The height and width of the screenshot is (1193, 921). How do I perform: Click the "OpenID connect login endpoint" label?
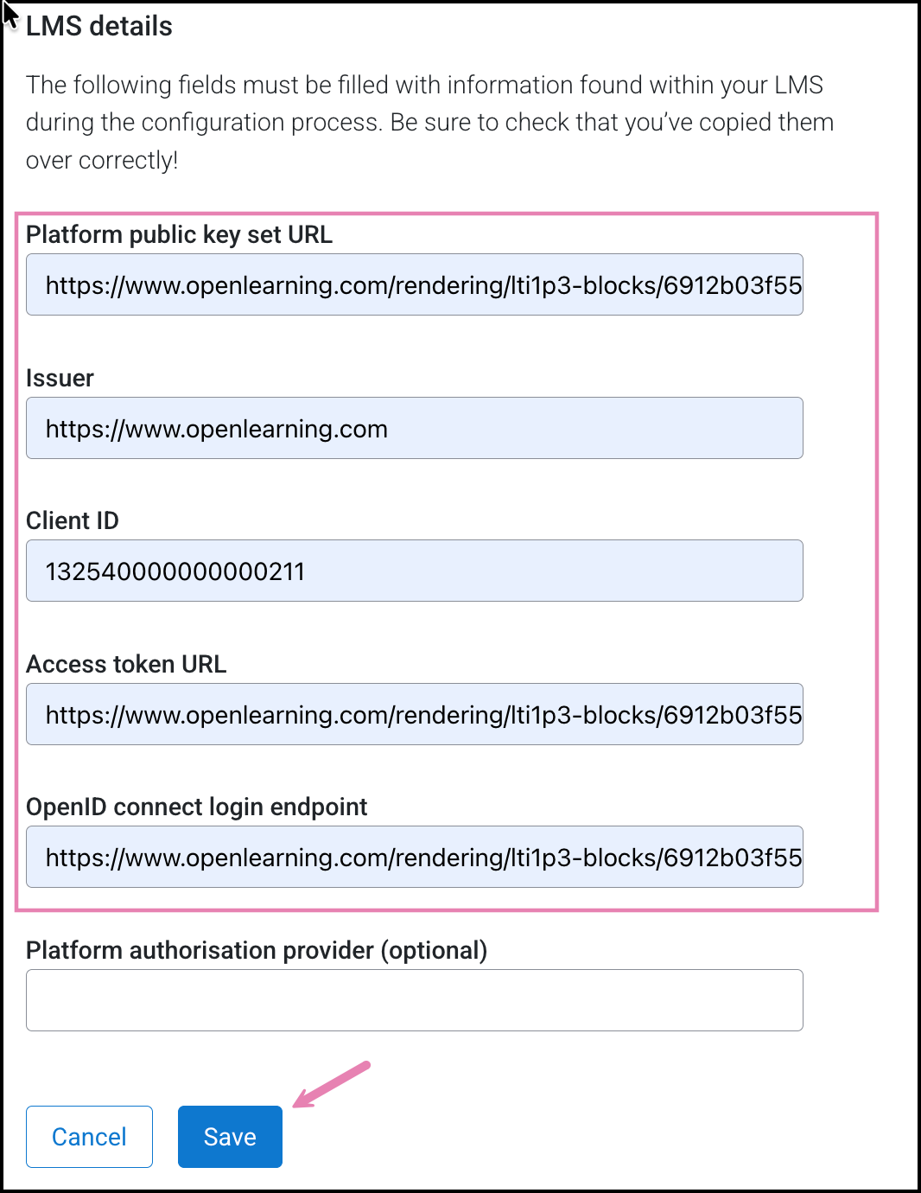click(197, 807)
